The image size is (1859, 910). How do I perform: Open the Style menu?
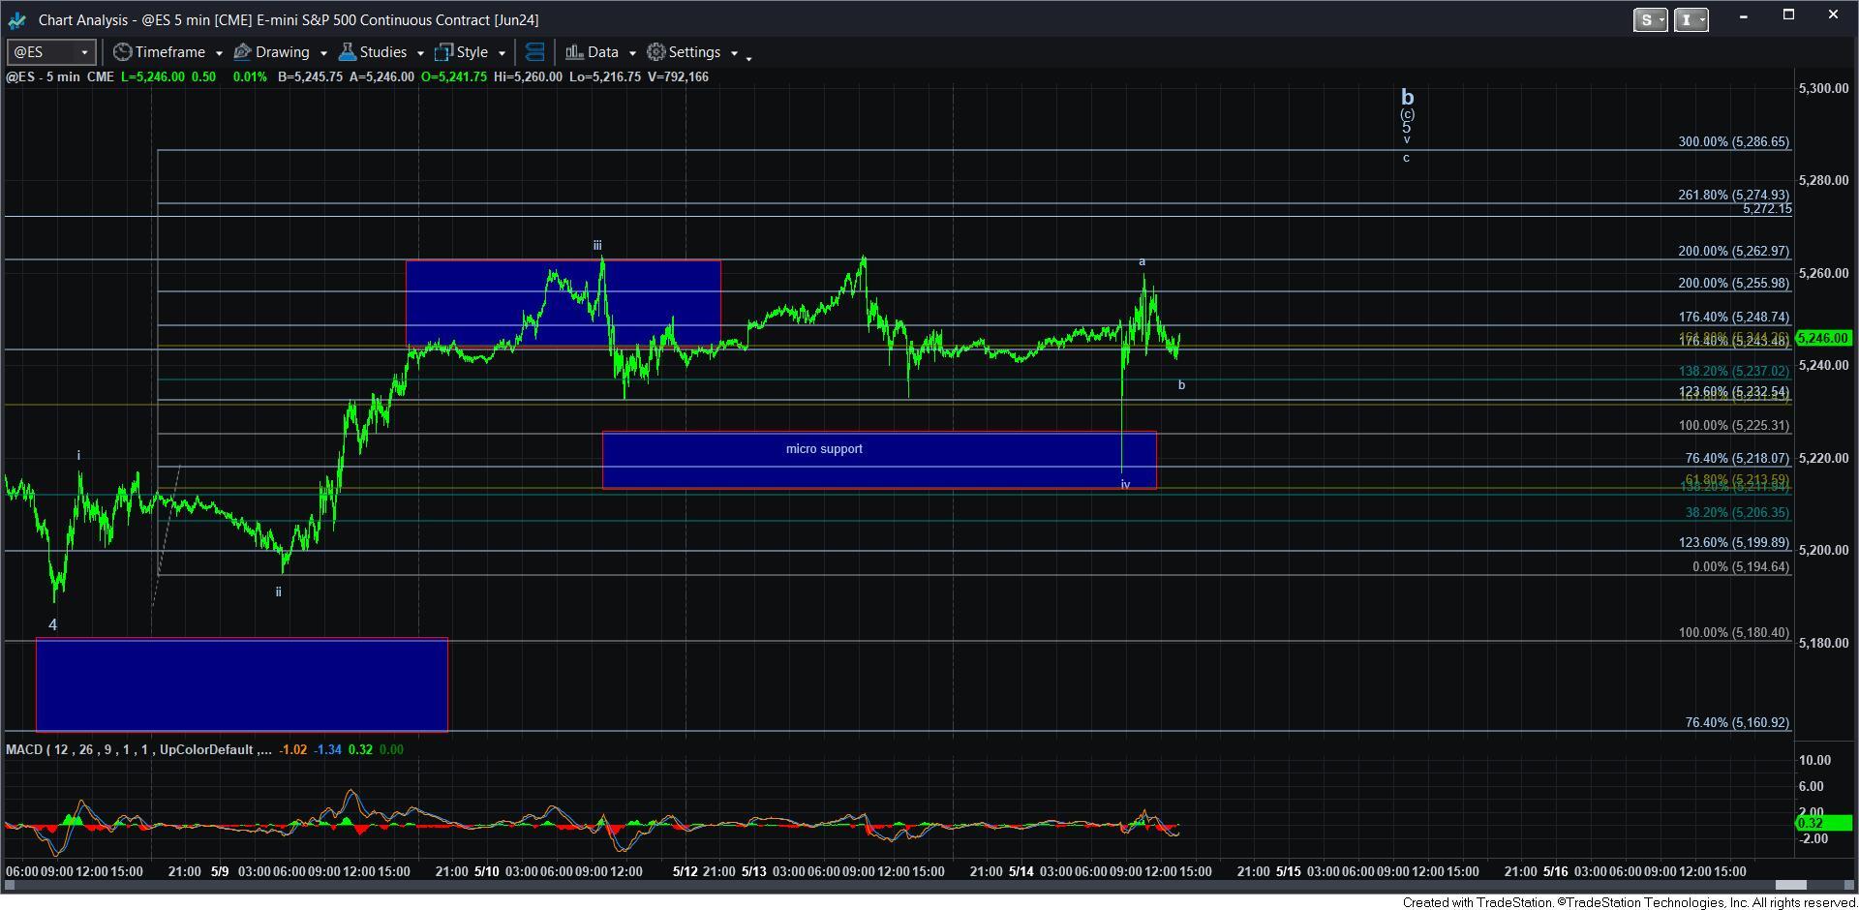coord(472,52)
